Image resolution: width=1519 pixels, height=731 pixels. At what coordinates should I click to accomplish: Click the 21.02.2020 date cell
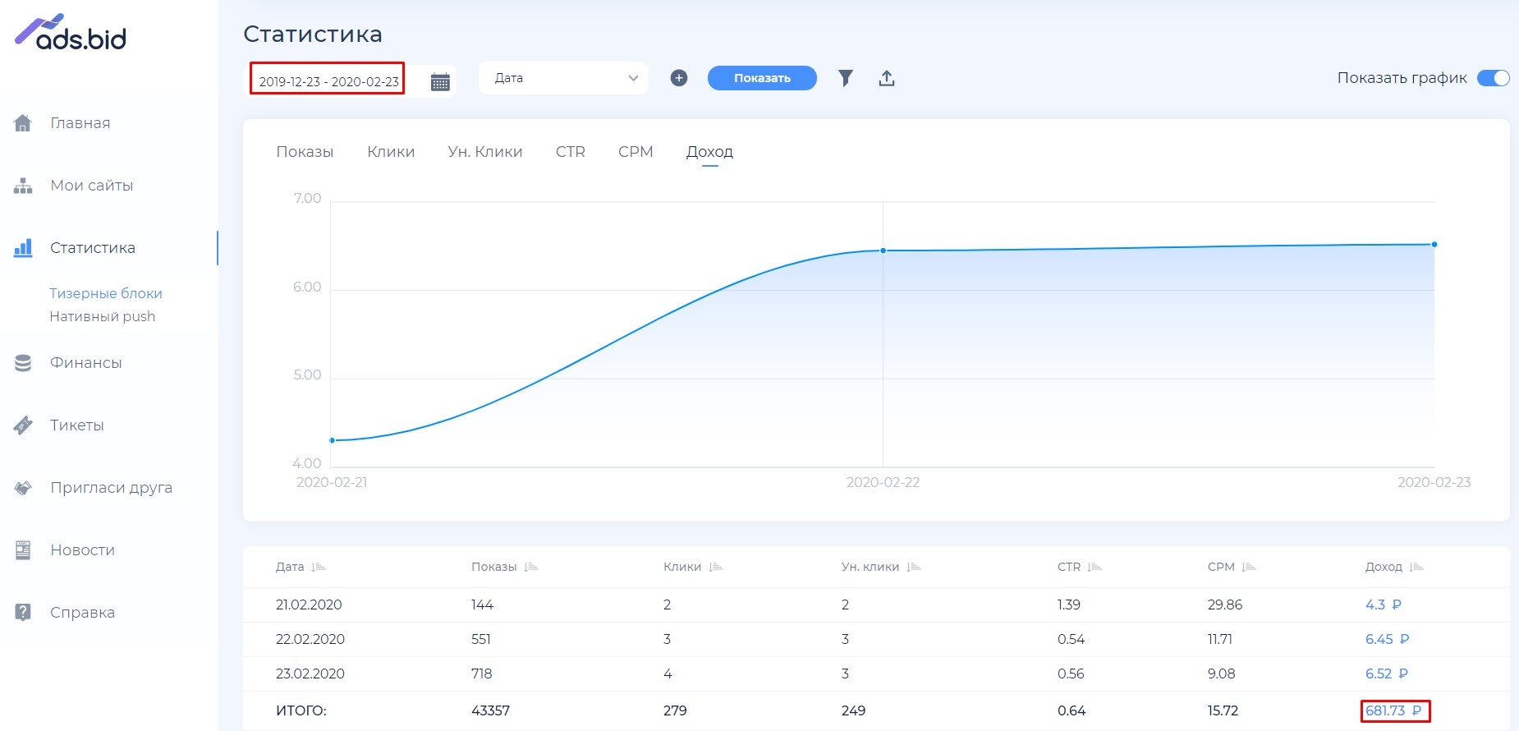[x=309, y=605]
